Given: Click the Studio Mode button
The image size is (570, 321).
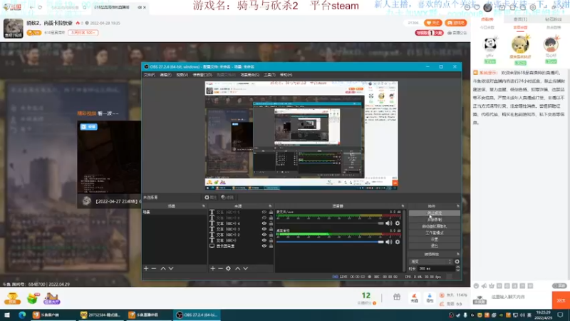Looking at the screenshot, I should tap(435, 233).
